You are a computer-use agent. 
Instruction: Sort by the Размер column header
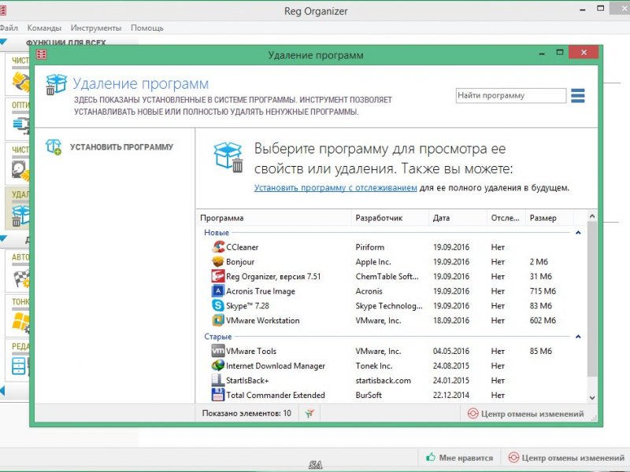[x=549, y=218]
